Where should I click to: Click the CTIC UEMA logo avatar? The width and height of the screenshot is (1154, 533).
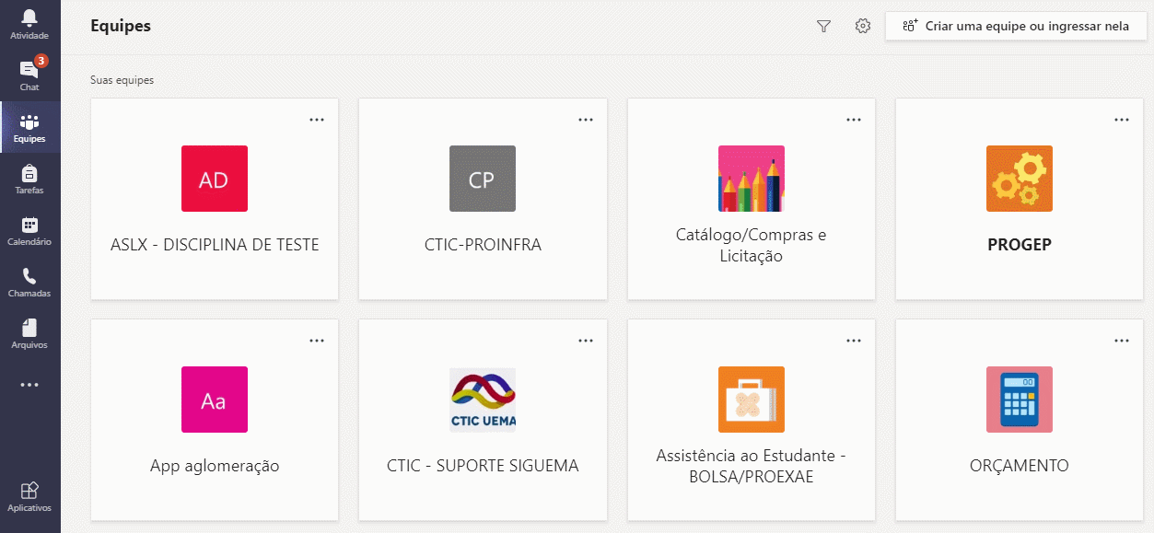[x=483, y=400]
